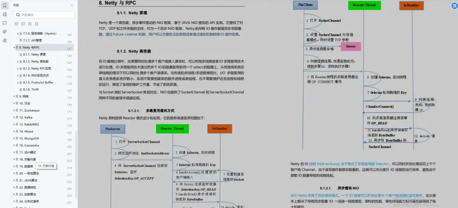This screenshot has height=208, width=458.
Task: Click the delete bookmark icon
Action: click(x=36, y=24)
